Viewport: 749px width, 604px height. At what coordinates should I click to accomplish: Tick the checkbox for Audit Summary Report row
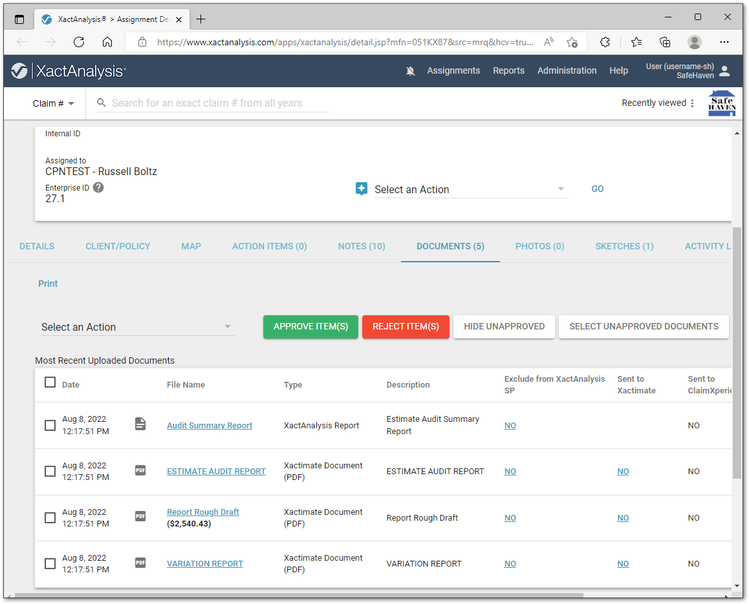tap(50, 425)
